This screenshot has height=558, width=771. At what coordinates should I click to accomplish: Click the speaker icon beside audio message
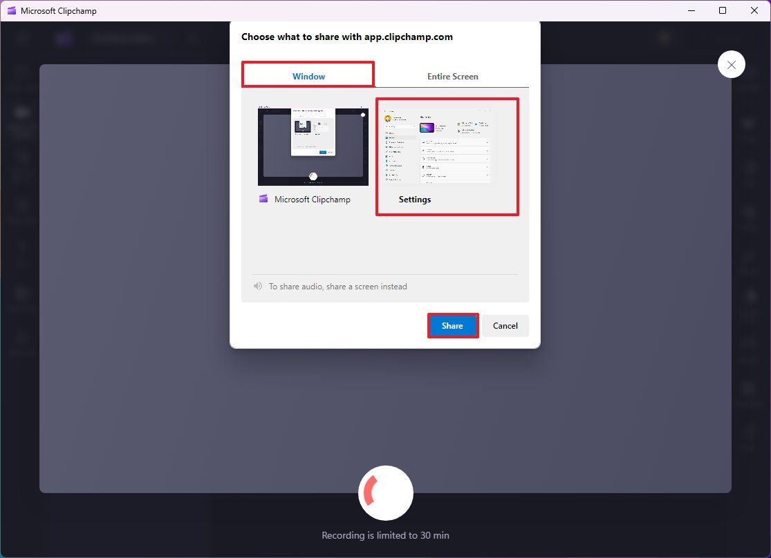(258, 286)
